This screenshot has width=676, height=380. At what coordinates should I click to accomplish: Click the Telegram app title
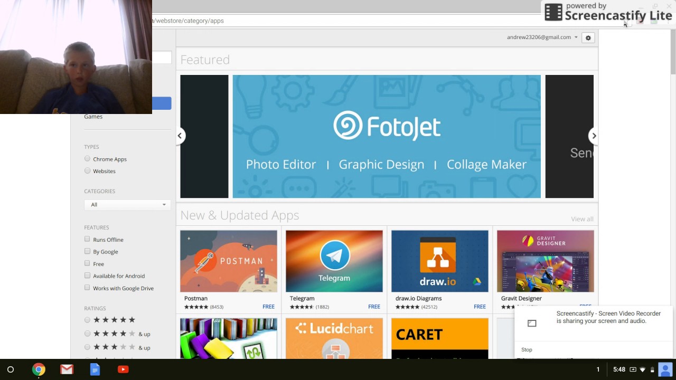[x=302, y=298]
